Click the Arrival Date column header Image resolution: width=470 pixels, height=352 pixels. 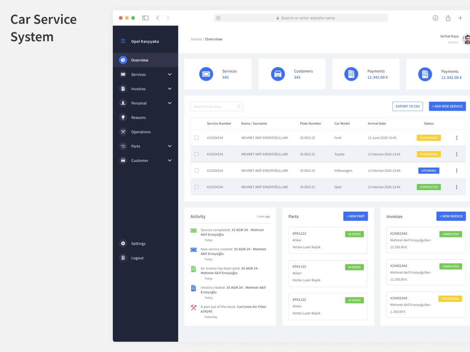click(377, 123)
